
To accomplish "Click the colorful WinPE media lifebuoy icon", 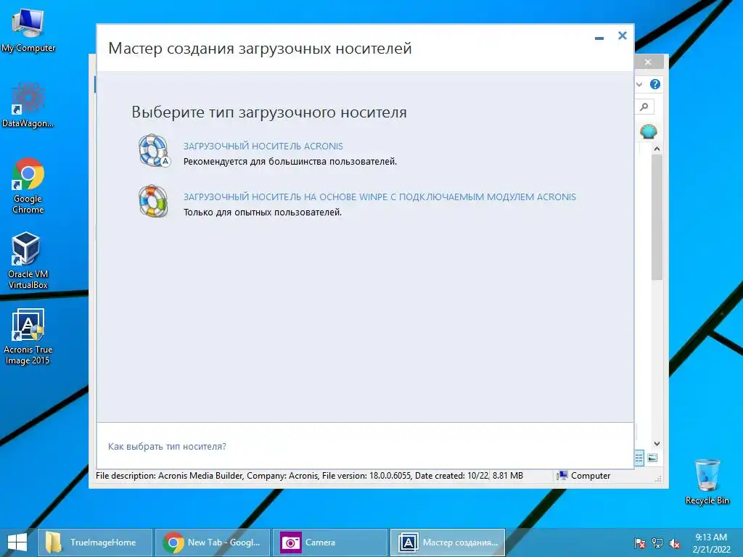I will (153, 202).
